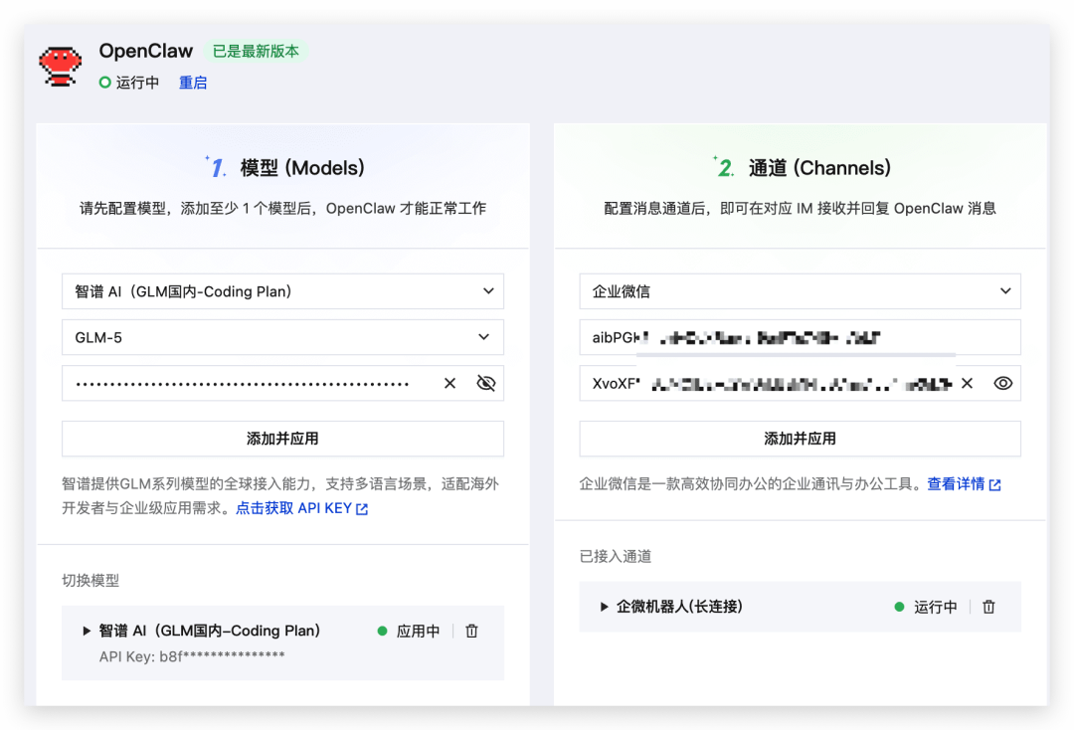Expand the 智谱 AI applied model entry

[86, 630]
